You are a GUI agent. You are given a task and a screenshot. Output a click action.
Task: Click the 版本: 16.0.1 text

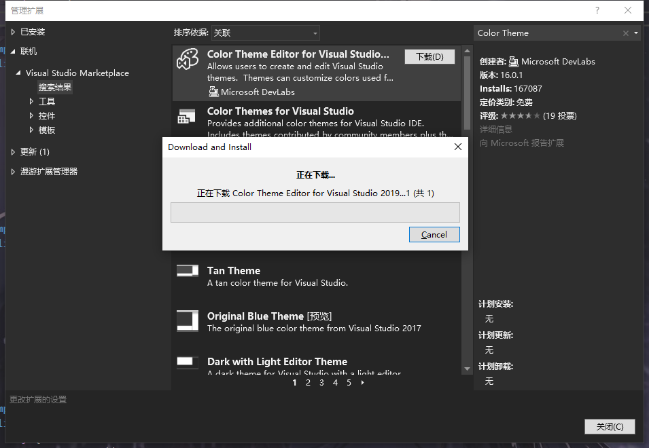click(501, 75)
